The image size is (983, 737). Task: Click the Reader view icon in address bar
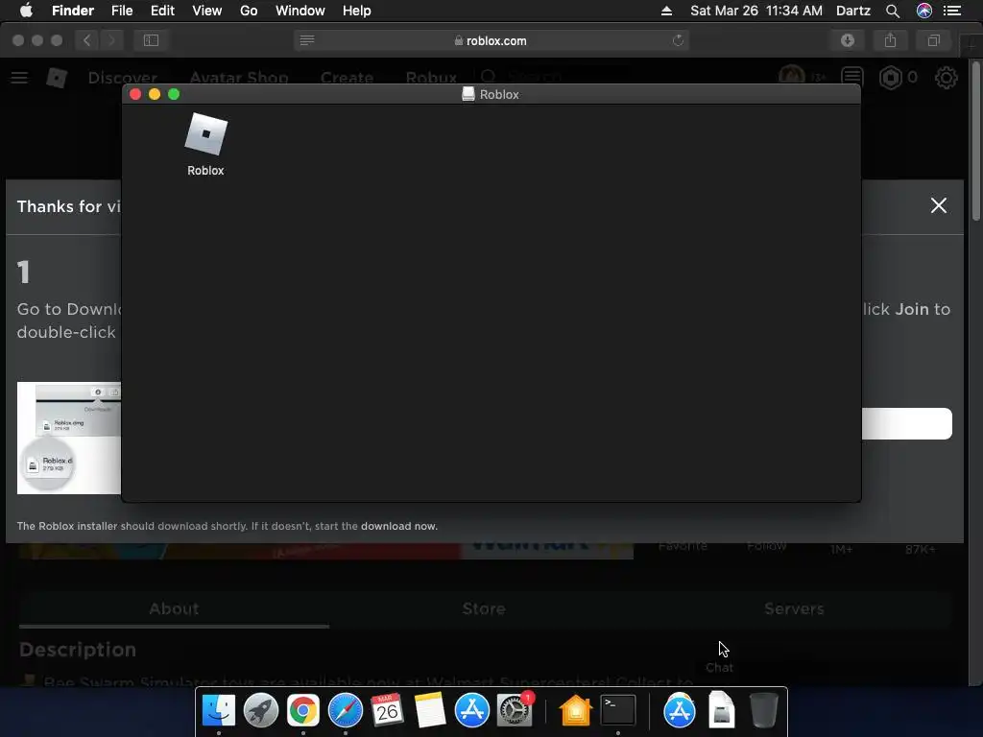tap(307, 40)
